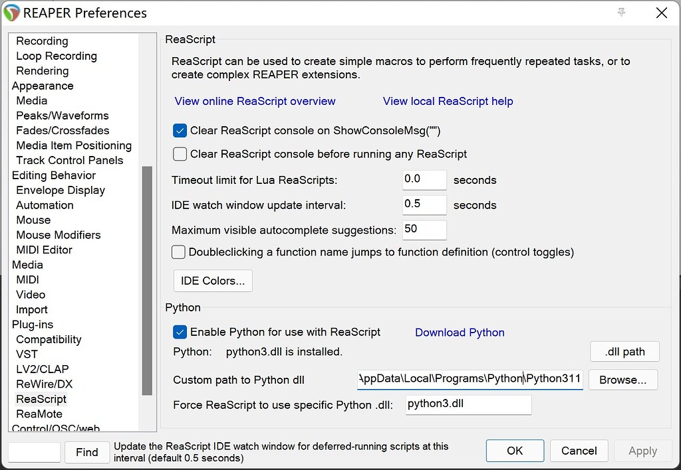Image resolution: width=681 pixels, height=470 pixels.
Task: Select ReWire/DX preferences page
Action: [x=45, y=384]
